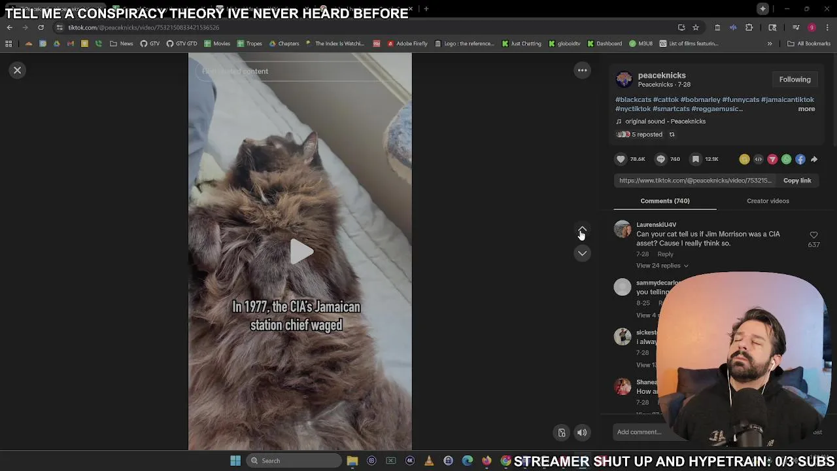The width and height of the screenshot is (837, 471).
Task: Open the Adobe Firefly bookmark
Action: (407, 44)
